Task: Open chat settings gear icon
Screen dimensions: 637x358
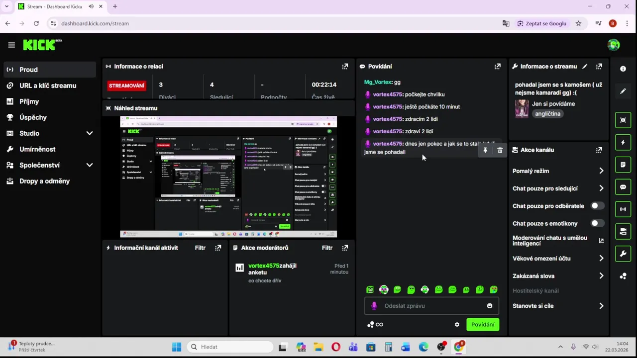Action: tap(457, 325)
